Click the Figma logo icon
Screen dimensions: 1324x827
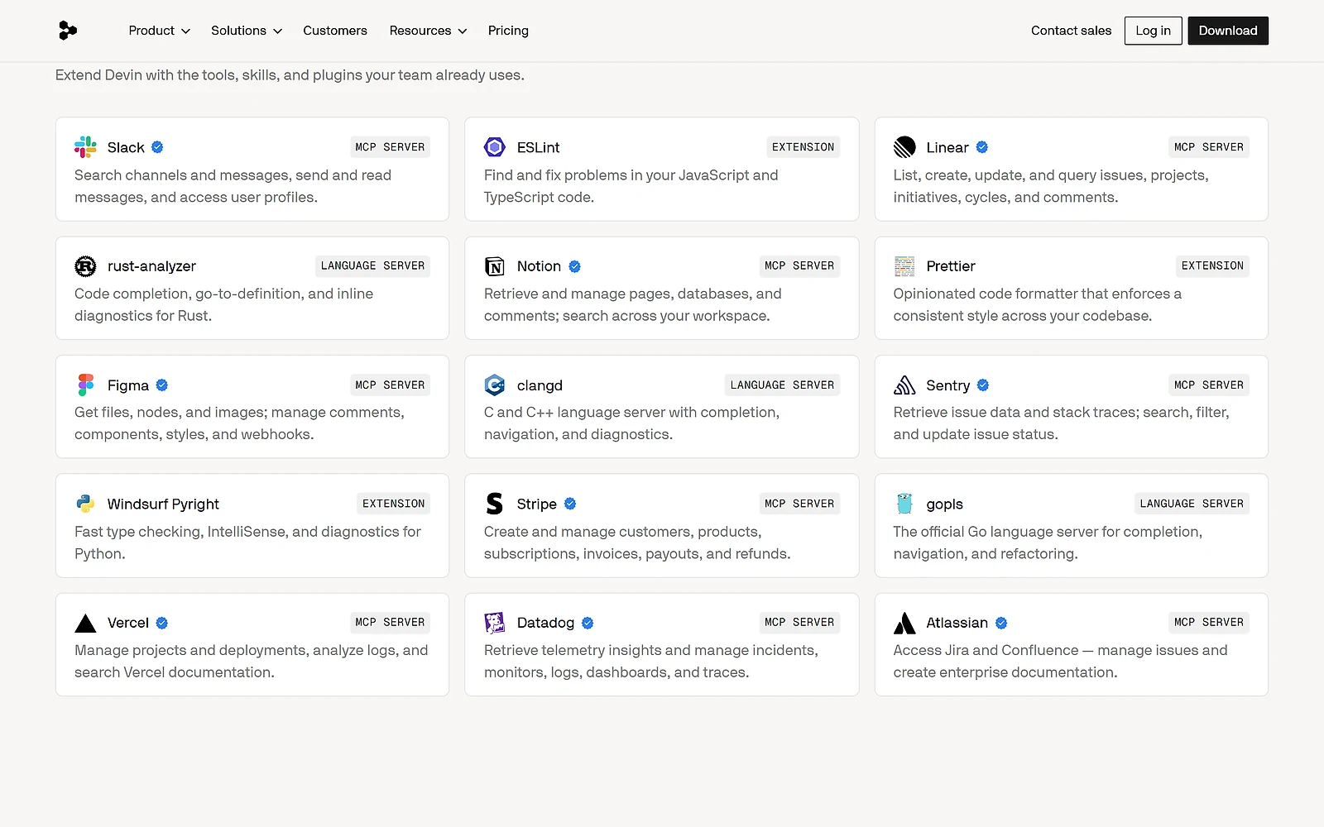click(85, 385)
